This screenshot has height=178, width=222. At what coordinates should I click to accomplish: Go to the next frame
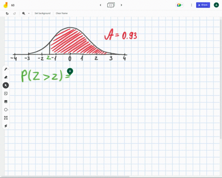pyautogui.click(x=121, y=5)
